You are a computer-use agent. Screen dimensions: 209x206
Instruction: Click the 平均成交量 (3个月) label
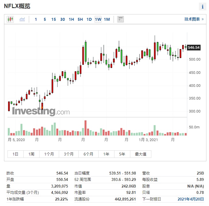(x=22, y=193)
